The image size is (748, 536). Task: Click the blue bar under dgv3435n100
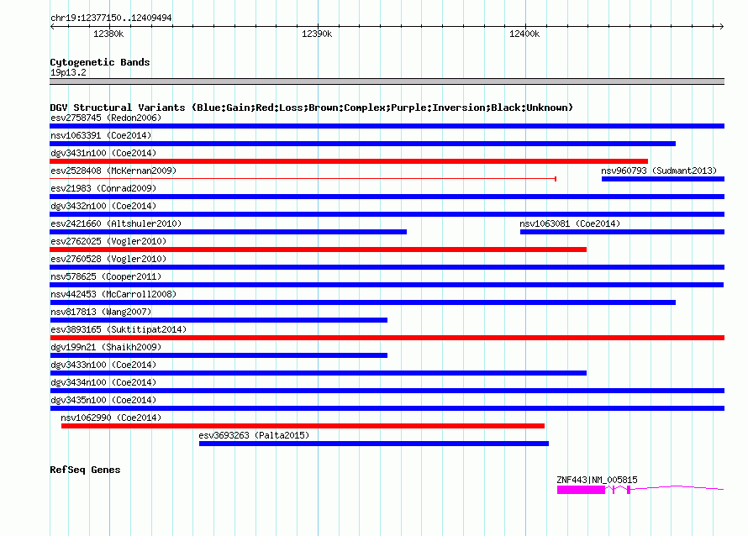coord(387,408)
